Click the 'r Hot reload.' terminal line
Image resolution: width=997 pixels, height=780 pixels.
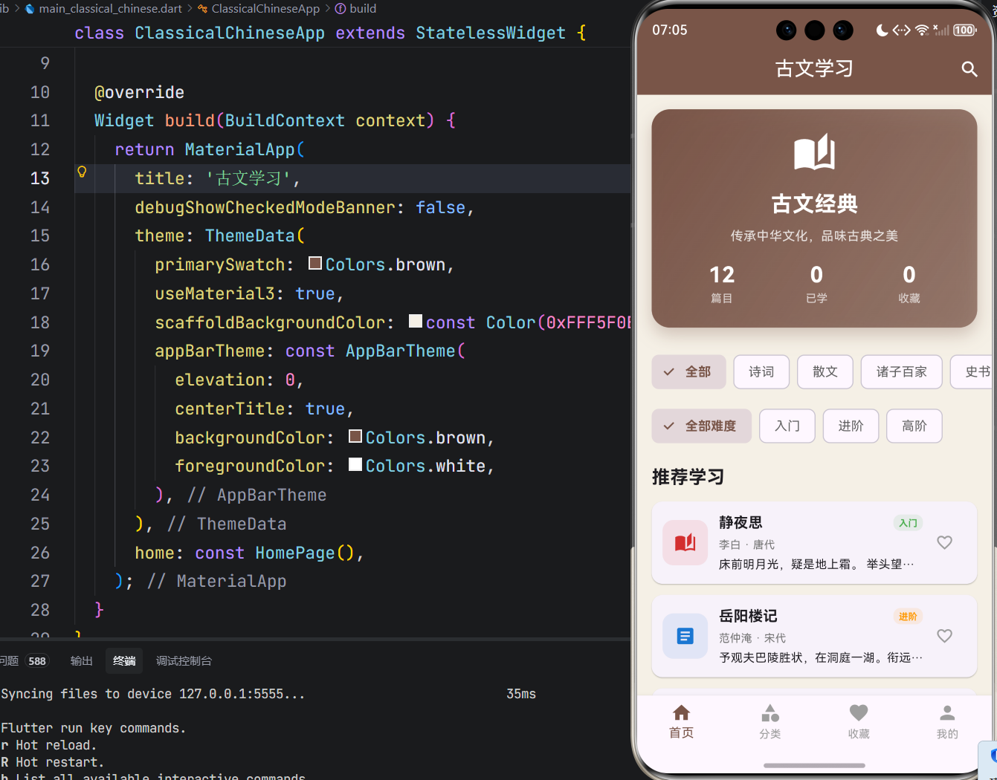pyautogui.click(x=49, y=745)
